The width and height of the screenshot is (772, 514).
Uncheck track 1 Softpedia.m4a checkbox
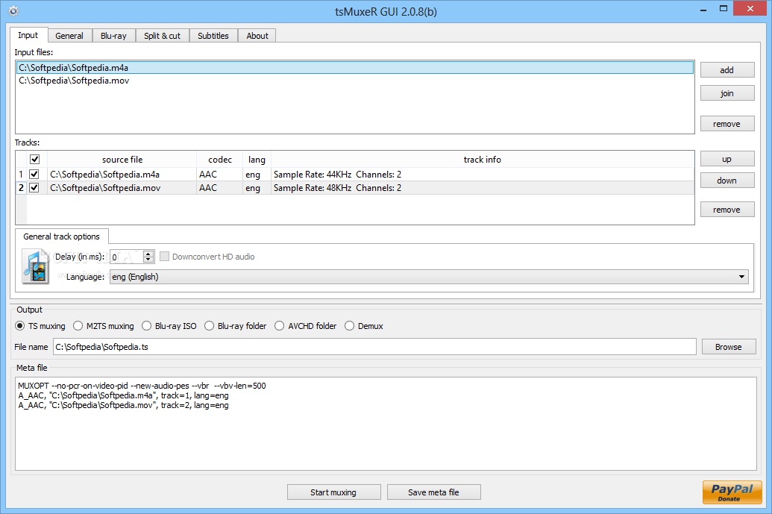click(x=34, y=175)
